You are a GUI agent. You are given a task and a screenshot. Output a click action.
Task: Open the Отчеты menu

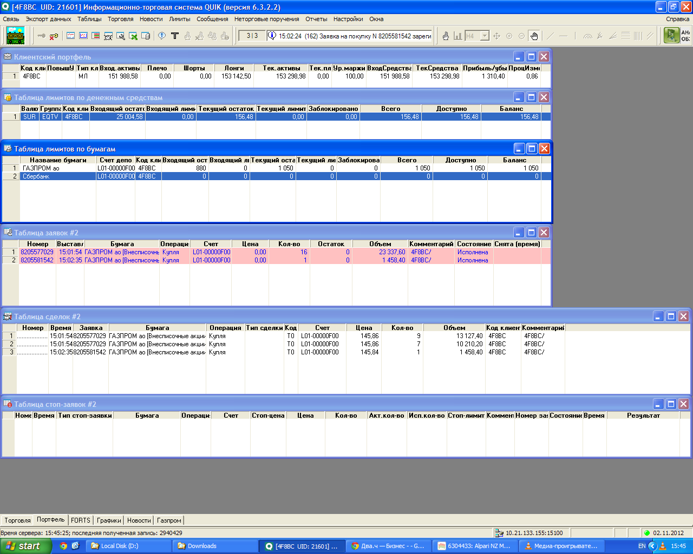tap(316, 19)
